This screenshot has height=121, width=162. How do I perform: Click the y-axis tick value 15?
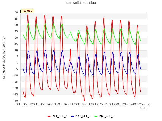pos(16,44)
